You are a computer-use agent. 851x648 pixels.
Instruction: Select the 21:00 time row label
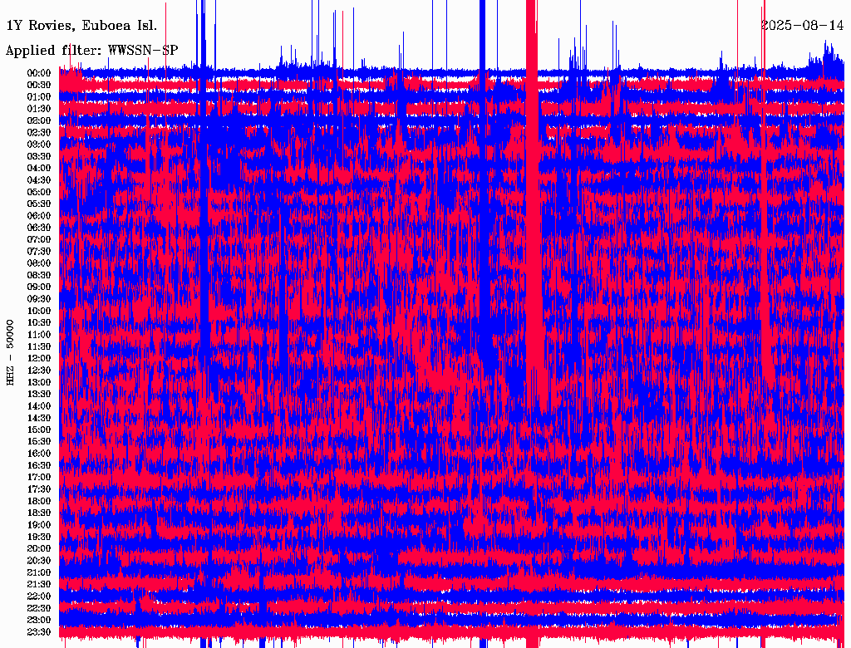39,572
